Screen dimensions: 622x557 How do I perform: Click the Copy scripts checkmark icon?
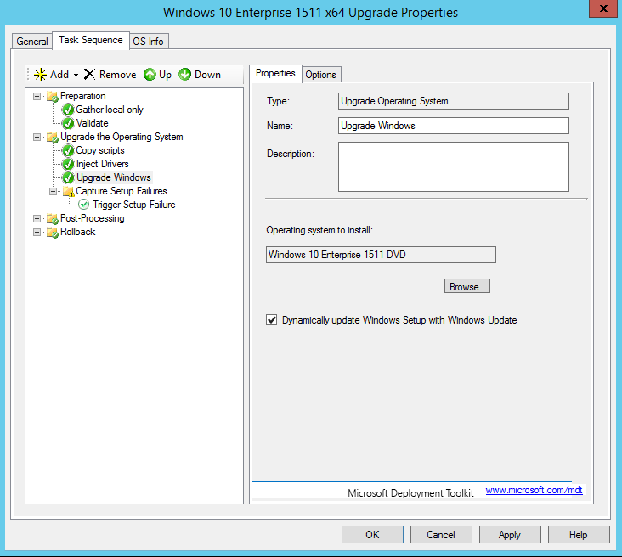[68, 150]
